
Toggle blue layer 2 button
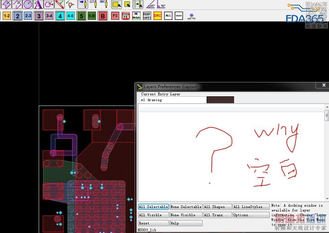[x=17, y=16]
